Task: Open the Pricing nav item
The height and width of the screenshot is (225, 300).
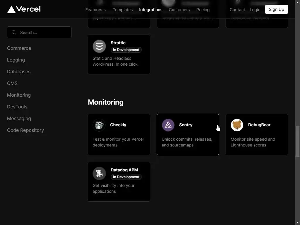Action: 203,10
